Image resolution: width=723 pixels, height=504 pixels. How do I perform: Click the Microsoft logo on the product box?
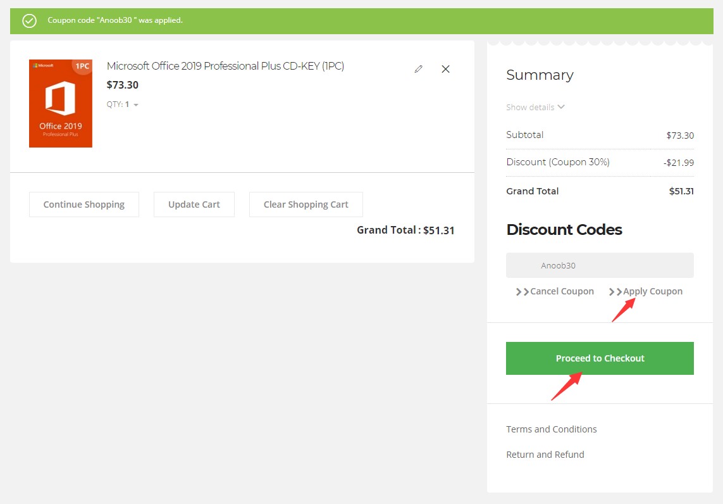click(x=42, y=66)
